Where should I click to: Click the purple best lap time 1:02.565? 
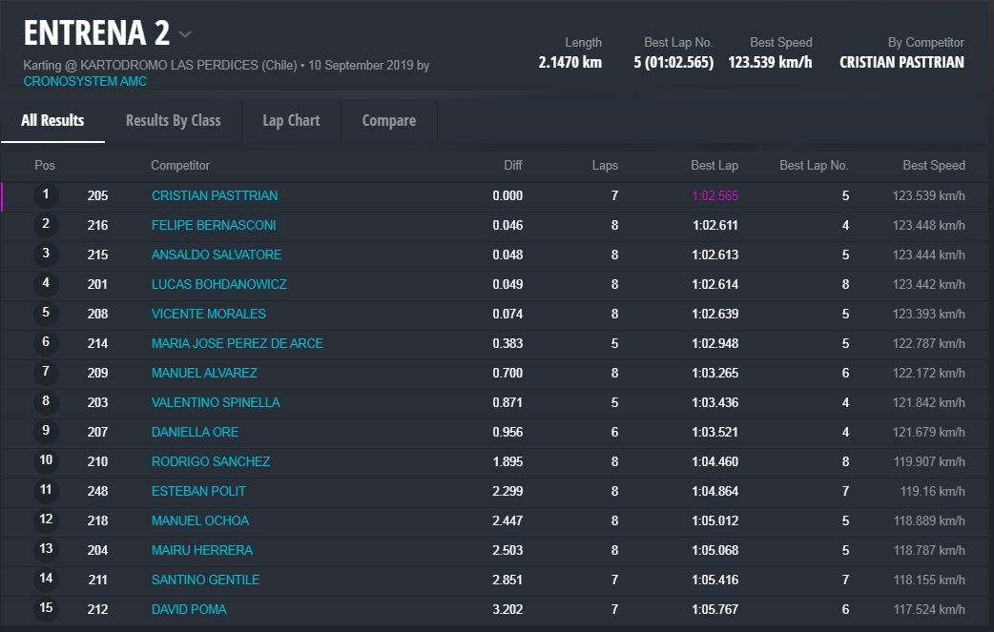click(714, 195)
